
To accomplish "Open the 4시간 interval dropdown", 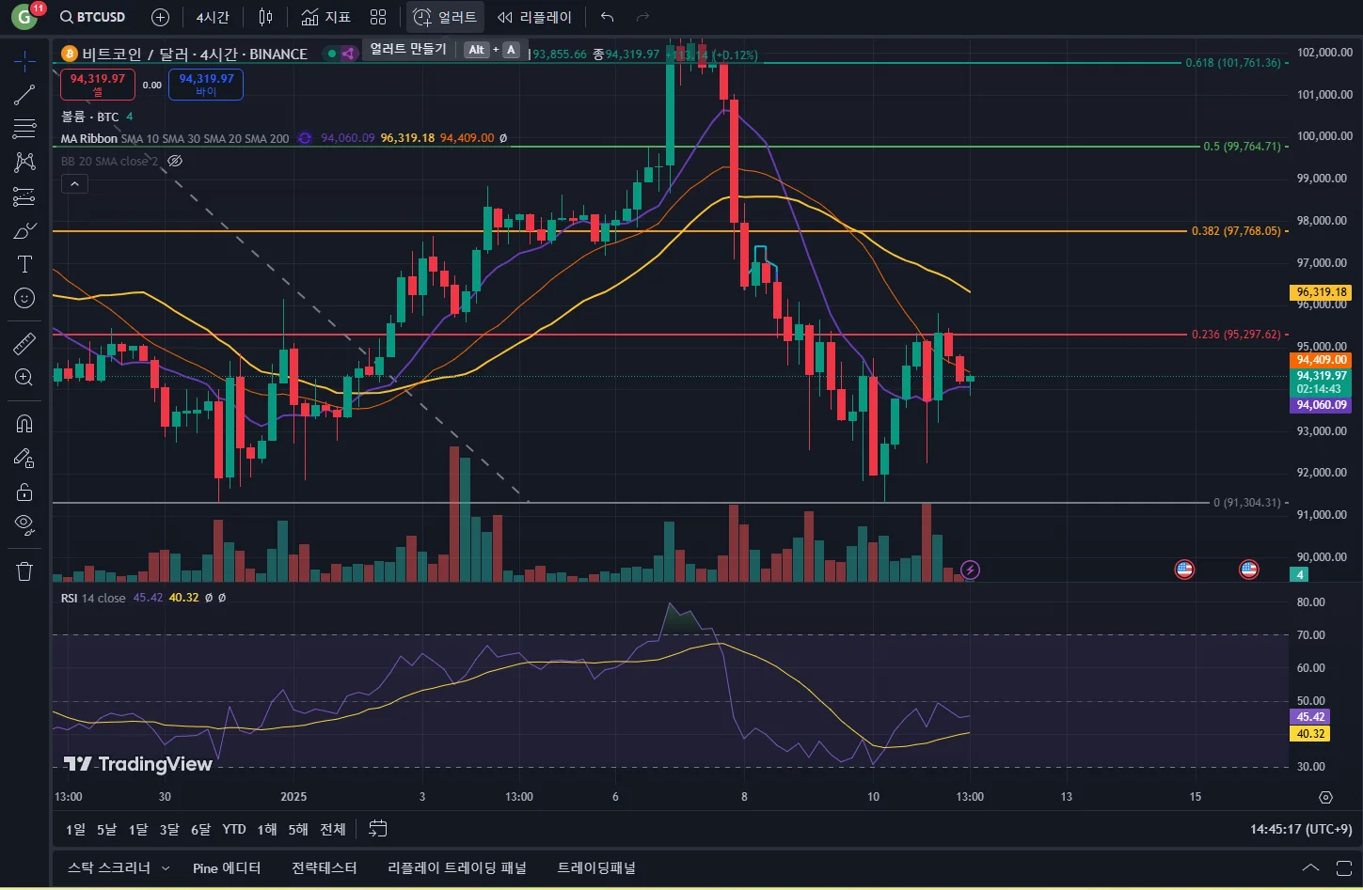I will [x=213, y=17].
